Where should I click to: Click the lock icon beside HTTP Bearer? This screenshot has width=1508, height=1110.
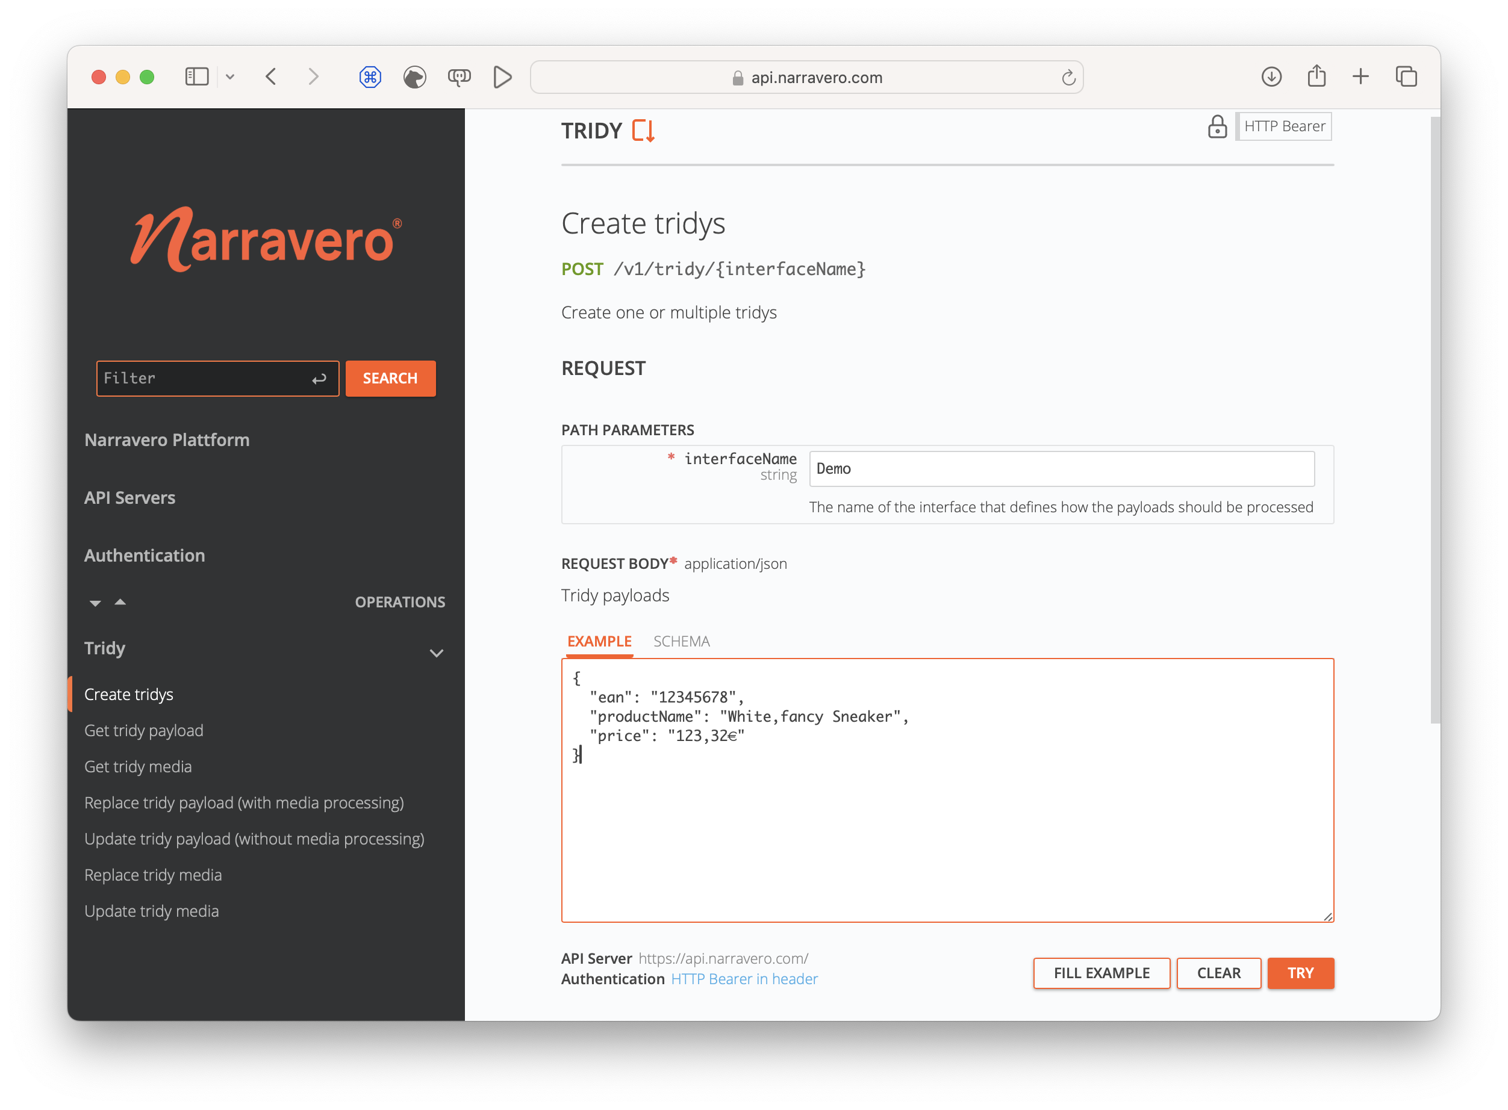pyautogui.click(x=1218, y=126)
